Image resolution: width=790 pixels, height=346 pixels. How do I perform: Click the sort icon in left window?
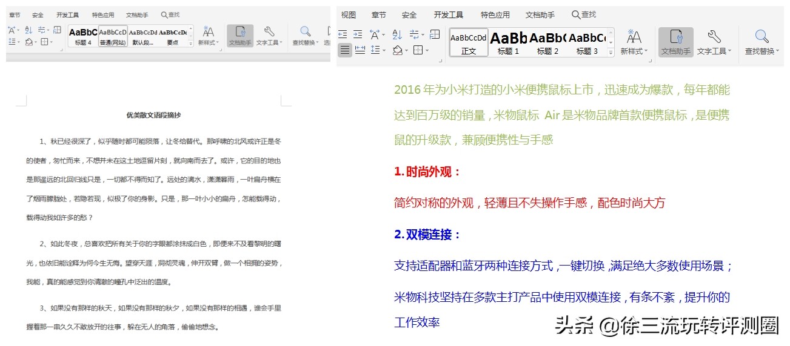(x=28, y=30)
